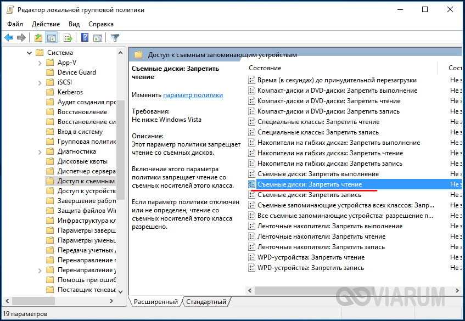Select 'Съемные запоминающие устройства всех классов' policy
This screenshot has height=321, width=465.
(x=346, y=205)
